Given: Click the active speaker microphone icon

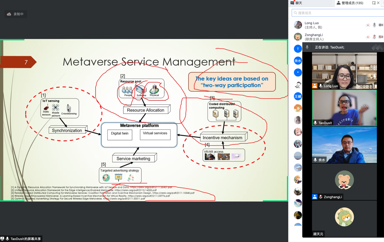Looking at the screenshot, I should tap(307, 47).
